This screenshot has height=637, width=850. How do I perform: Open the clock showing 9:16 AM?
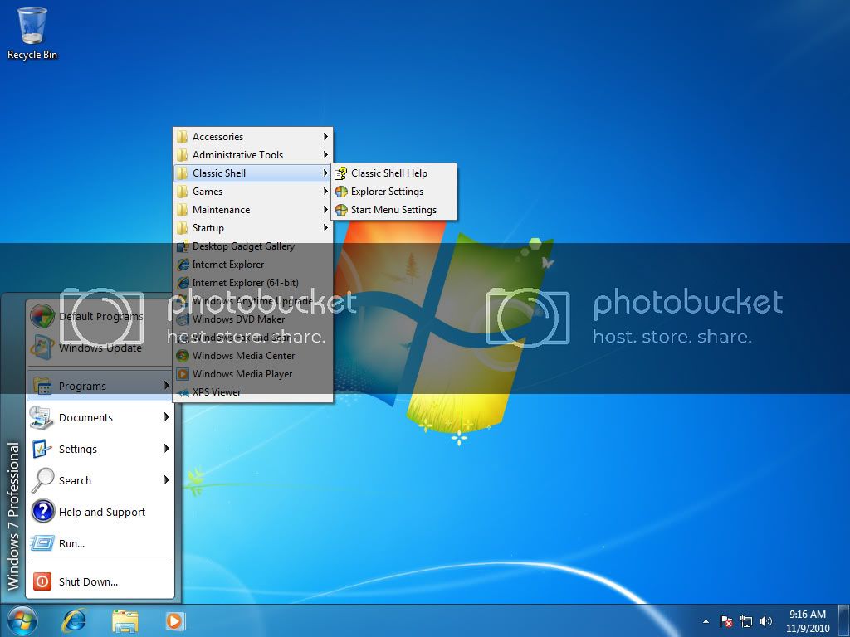(808, 621)
